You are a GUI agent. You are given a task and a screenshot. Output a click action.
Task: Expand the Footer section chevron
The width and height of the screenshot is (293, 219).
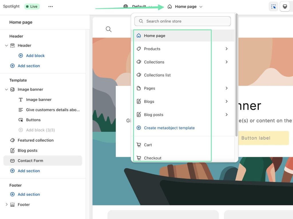click(x=7, y=204)
